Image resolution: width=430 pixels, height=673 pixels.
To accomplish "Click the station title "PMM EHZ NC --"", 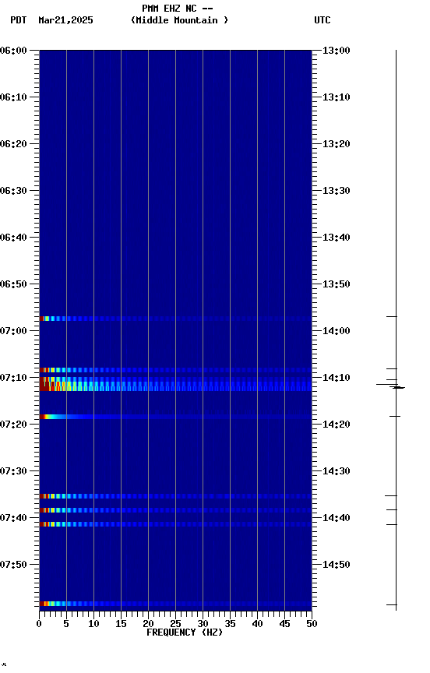I will point(178,9).
